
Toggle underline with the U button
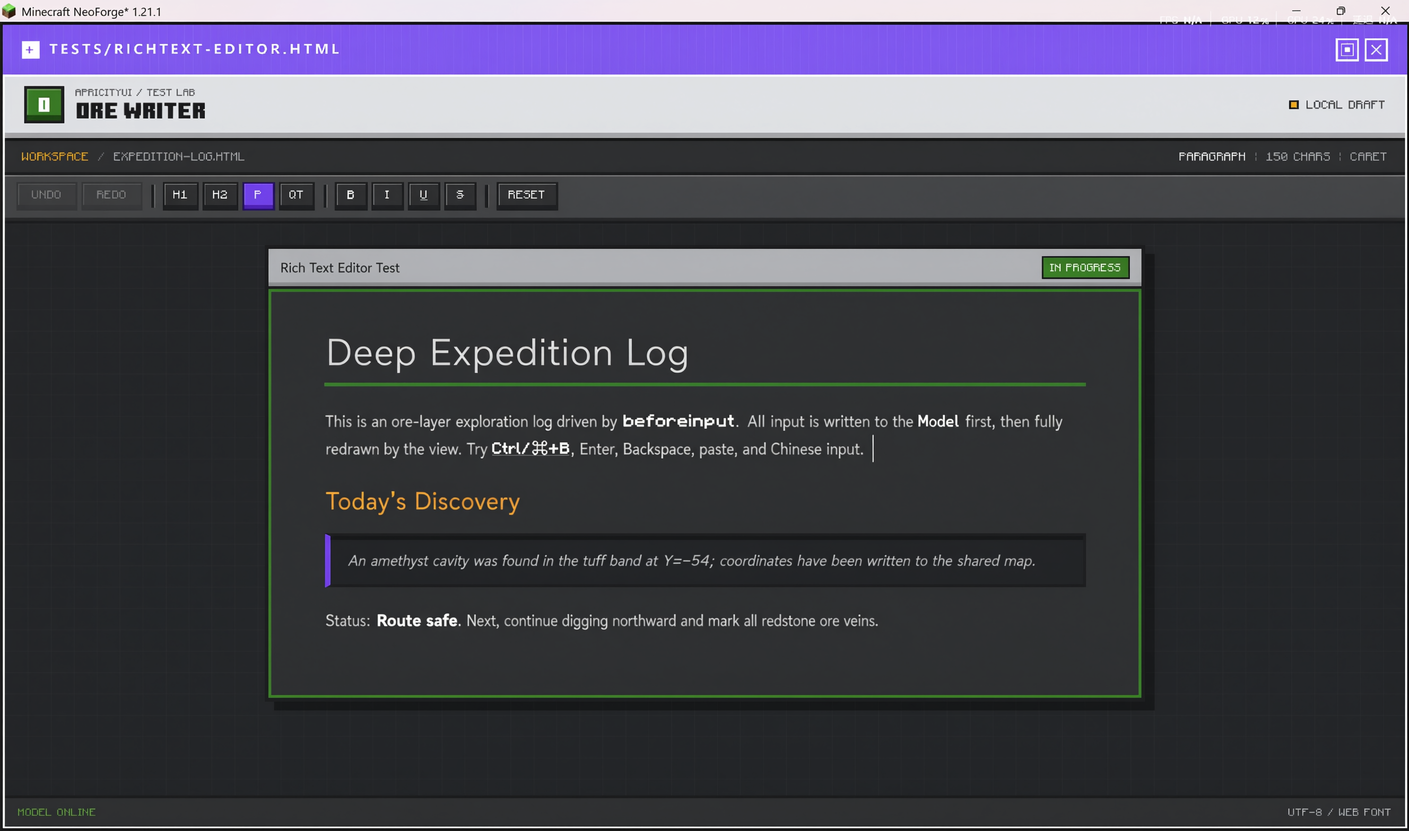pyautogui.click(x=423, y=195)
